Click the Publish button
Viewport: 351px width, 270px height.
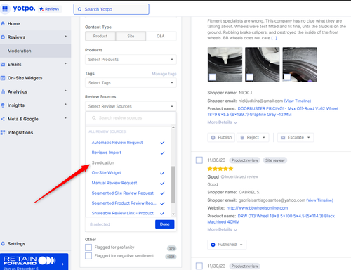[221, 138]
